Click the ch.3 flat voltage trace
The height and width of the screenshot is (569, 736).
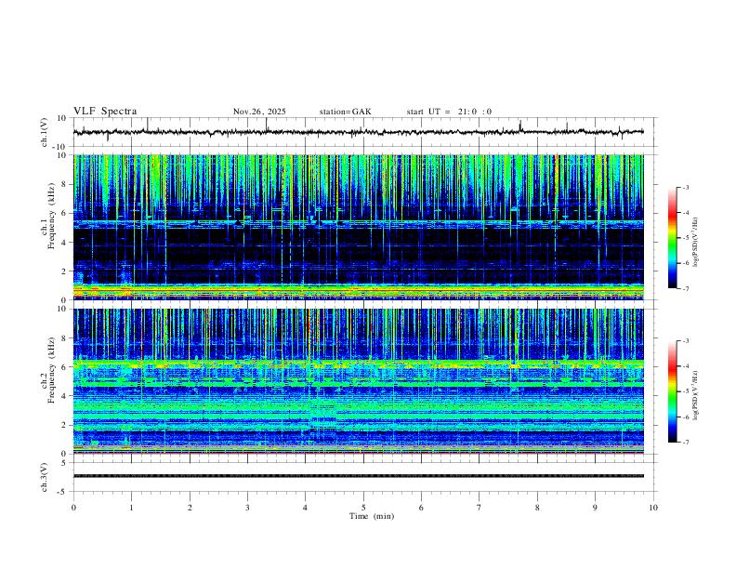tap(358, 476)
